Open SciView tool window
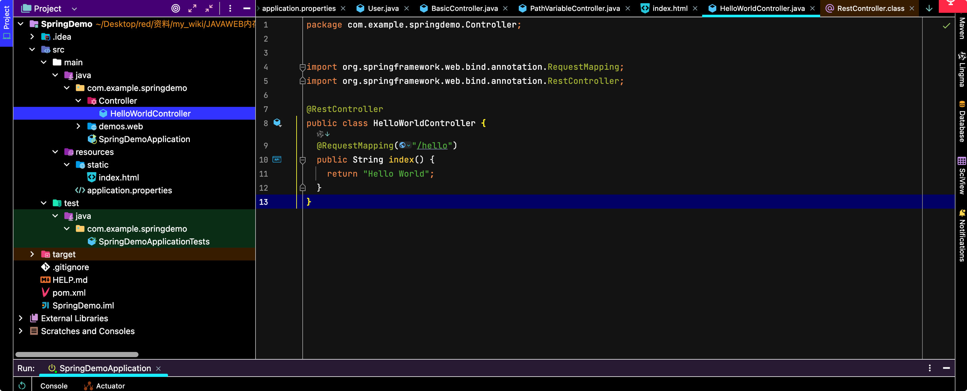 pos(961,175)
